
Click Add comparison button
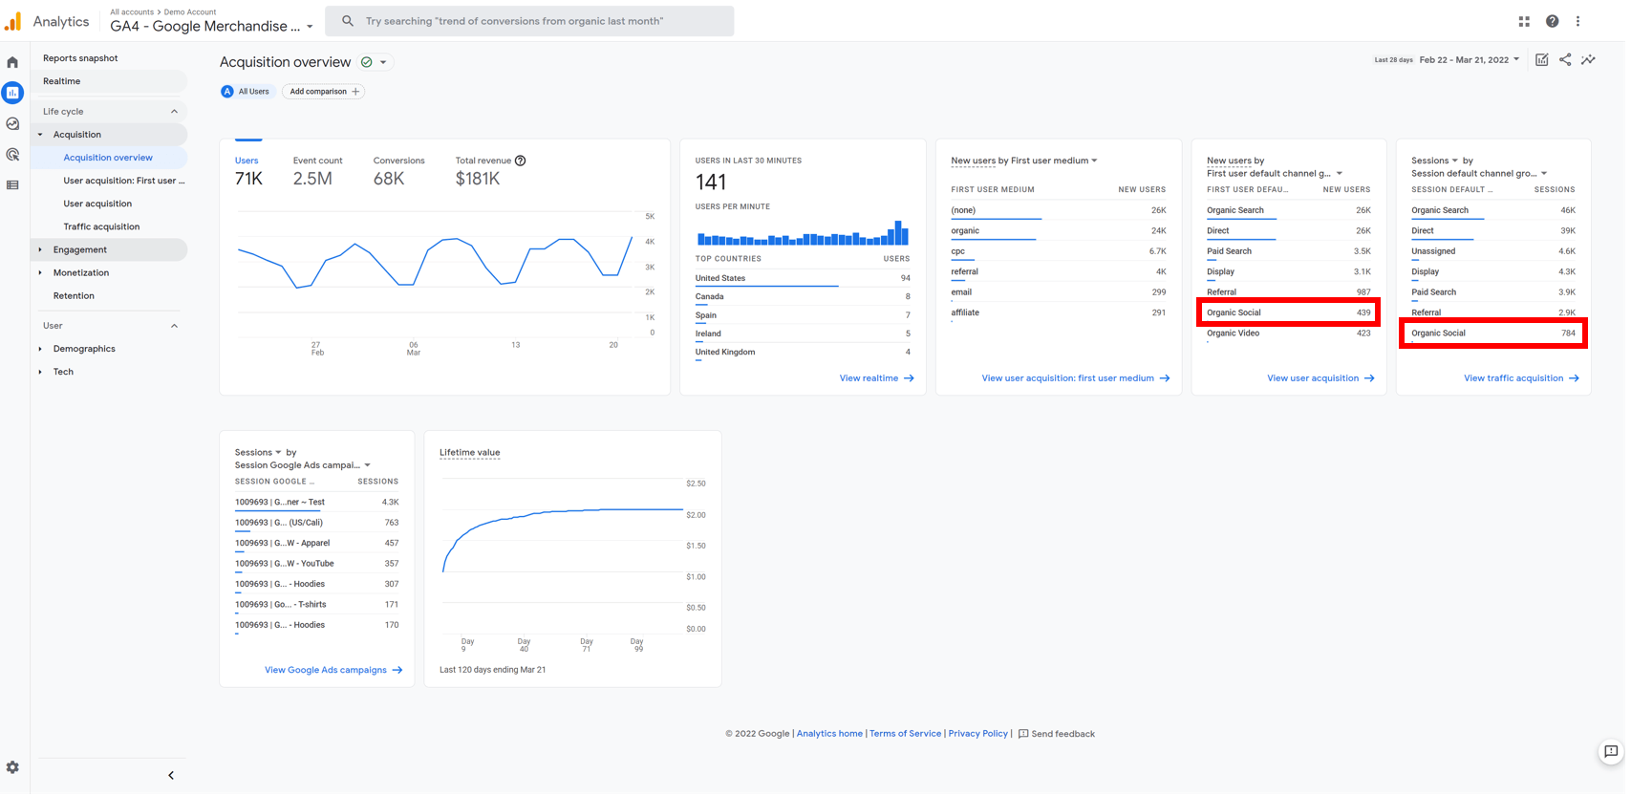[324, 92]
